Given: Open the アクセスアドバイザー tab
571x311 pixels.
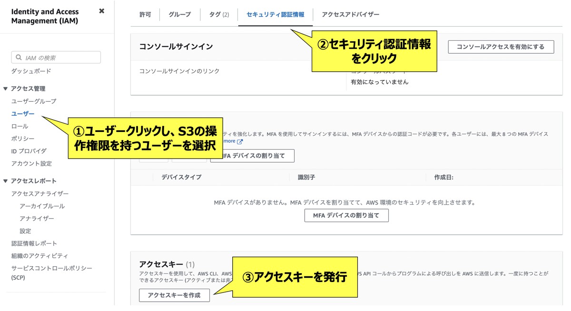Looking at the screenshot, I should [350, 14].
